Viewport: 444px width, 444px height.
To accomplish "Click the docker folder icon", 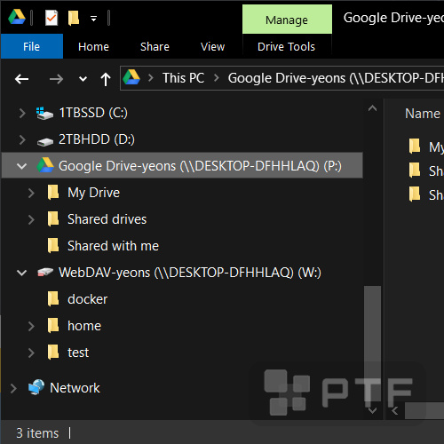I will tap(53, 298).
